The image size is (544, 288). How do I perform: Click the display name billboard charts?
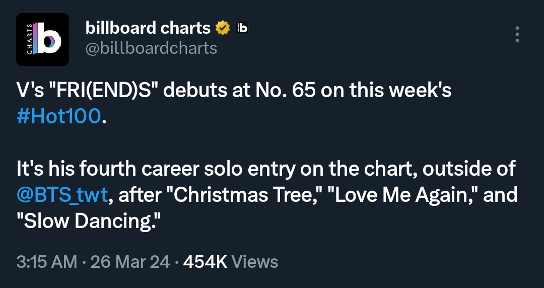(148, 28)
